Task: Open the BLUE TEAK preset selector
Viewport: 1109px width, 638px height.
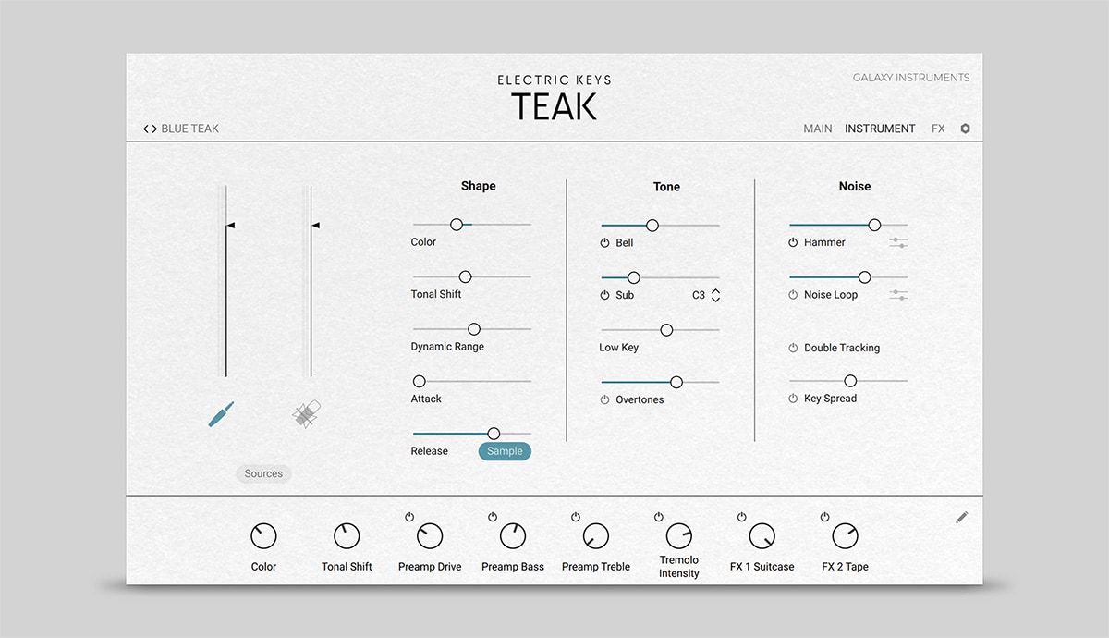Action: [x=190, y=129]
